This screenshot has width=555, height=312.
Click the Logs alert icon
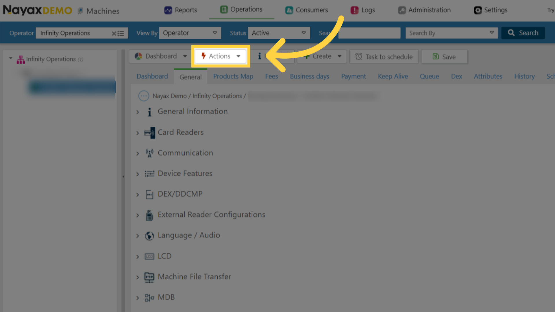pyautogui.click(x=354, y=10)
